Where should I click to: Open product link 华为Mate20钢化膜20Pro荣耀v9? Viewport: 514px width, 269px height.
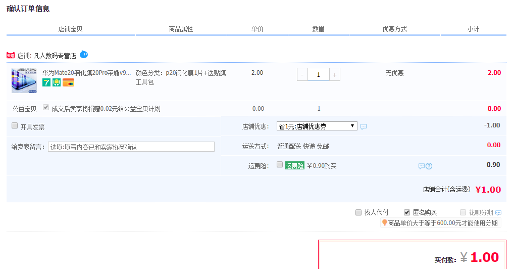[x=86, y=73]
